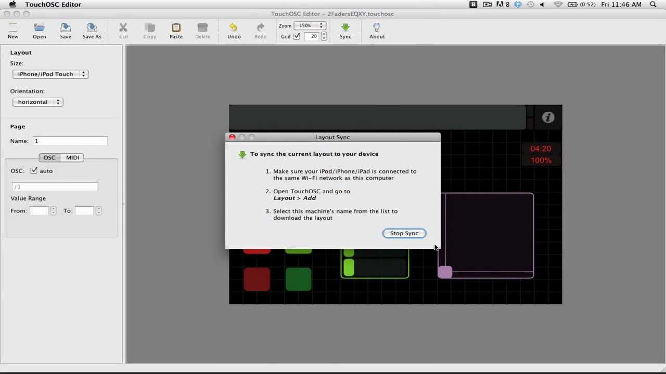Open the About lightbulb icon
The width and height of the screenshot is (666, 374).
click(377, 28)
